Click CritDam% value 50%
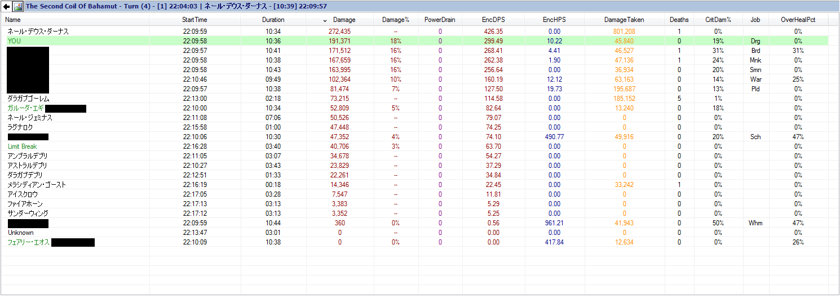840x298 pixels. tap(718, 223)
